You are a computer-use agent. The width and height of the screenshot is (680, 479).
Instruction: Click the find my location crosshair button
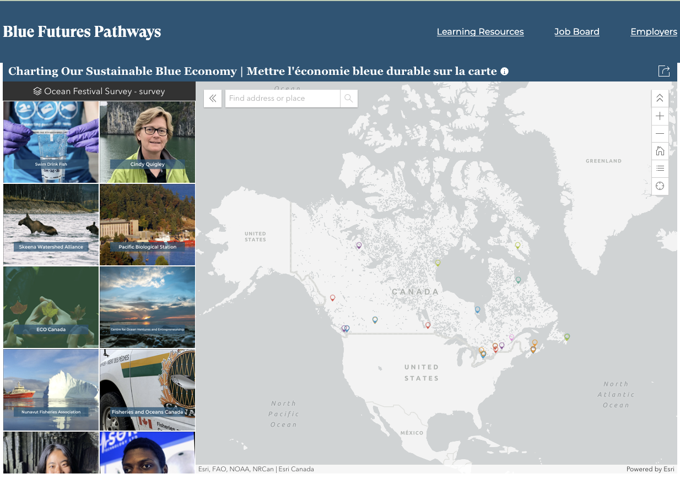click(660, 186)
